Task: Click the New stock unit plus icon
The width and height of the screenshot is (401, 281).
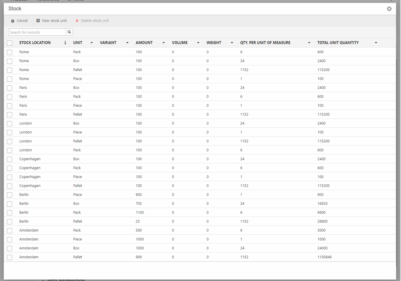Action: (38, 21)
